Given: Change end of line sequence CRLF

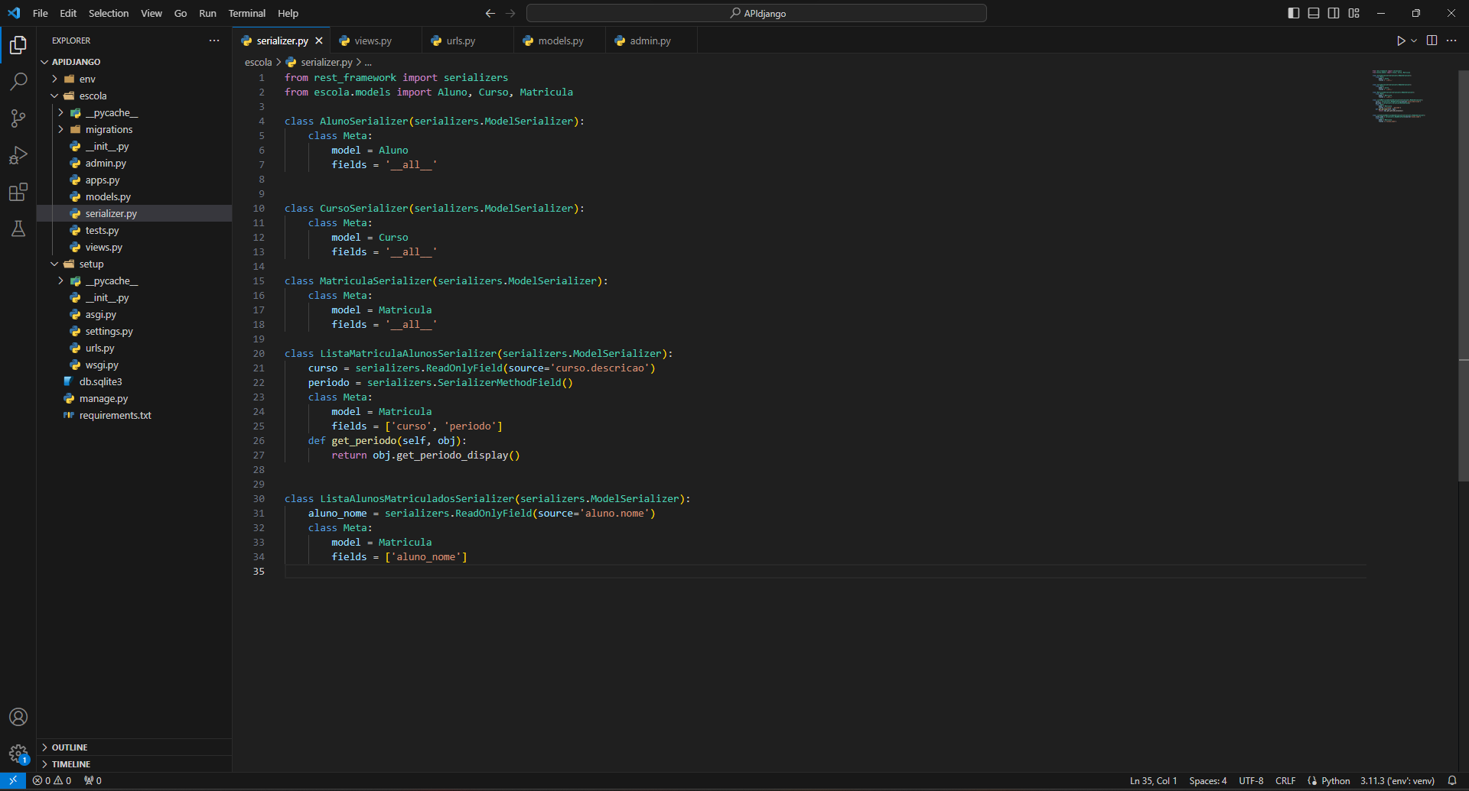Looking at the screenshot, I should tap(1285, 780).
